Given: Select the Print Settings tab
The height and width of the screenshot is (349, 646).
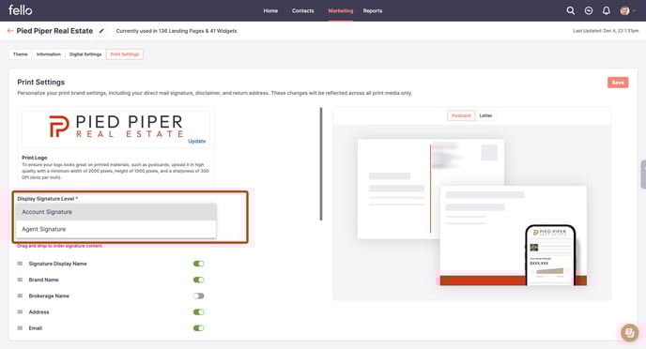Looking at the screenshot, I should tap(125, 54).
